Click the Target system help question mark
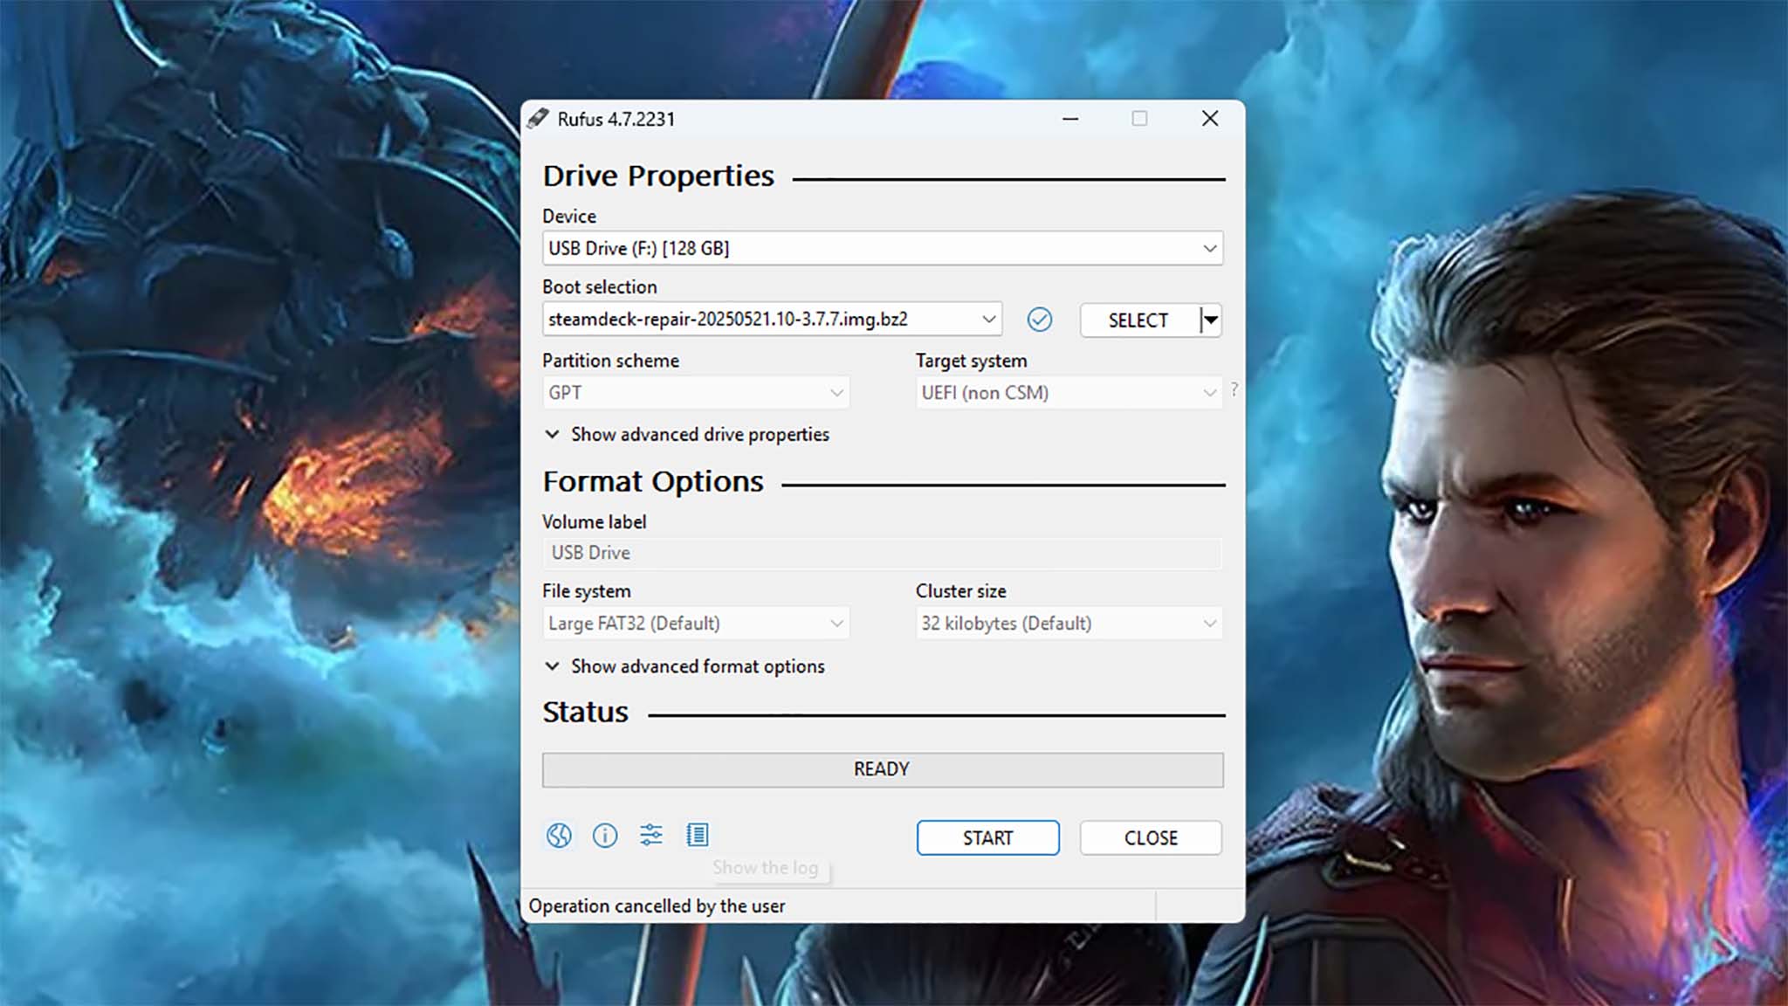This screenshot has height=1006, width=1788. click(1234, 389)
